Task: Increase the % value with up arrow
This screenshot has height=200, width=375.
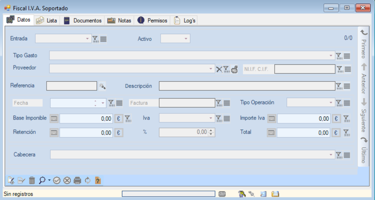Action: (211, 130)
